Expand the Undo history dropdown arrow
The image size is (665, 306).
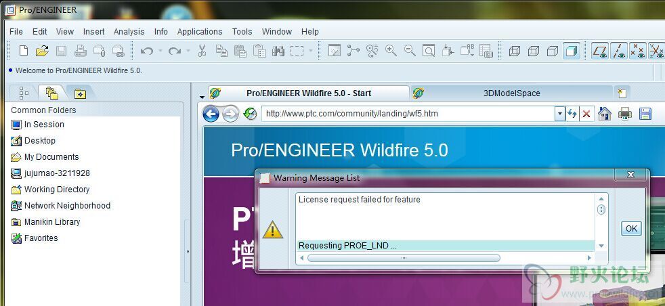pyautogui.click(x=160, y=51)
